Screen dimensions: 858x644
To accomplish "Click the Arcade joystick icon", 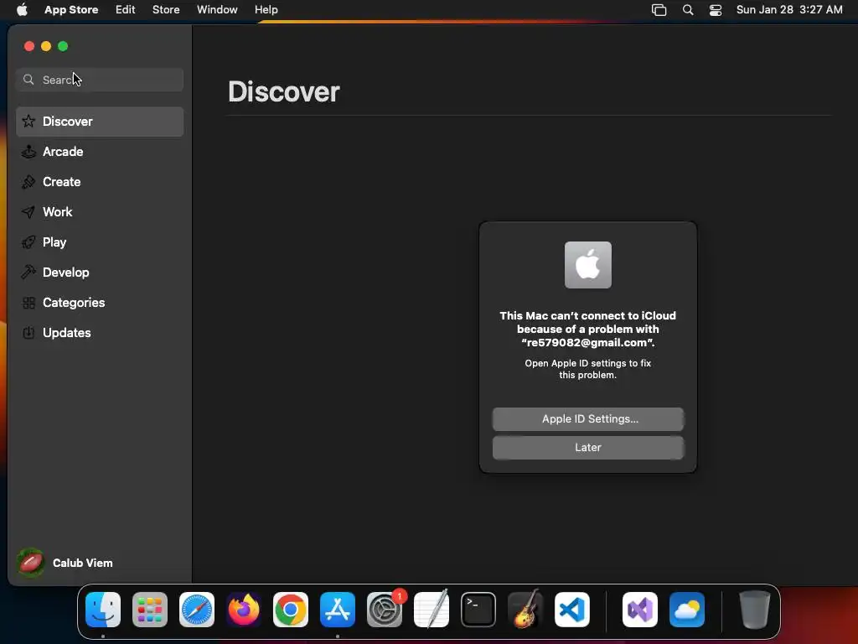I will (28, 152).
